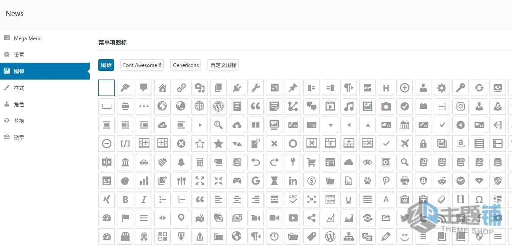The image size is (512, 246).
Task: Choose the undo curved-arrow icon
Action: click(x=255, y=162)
